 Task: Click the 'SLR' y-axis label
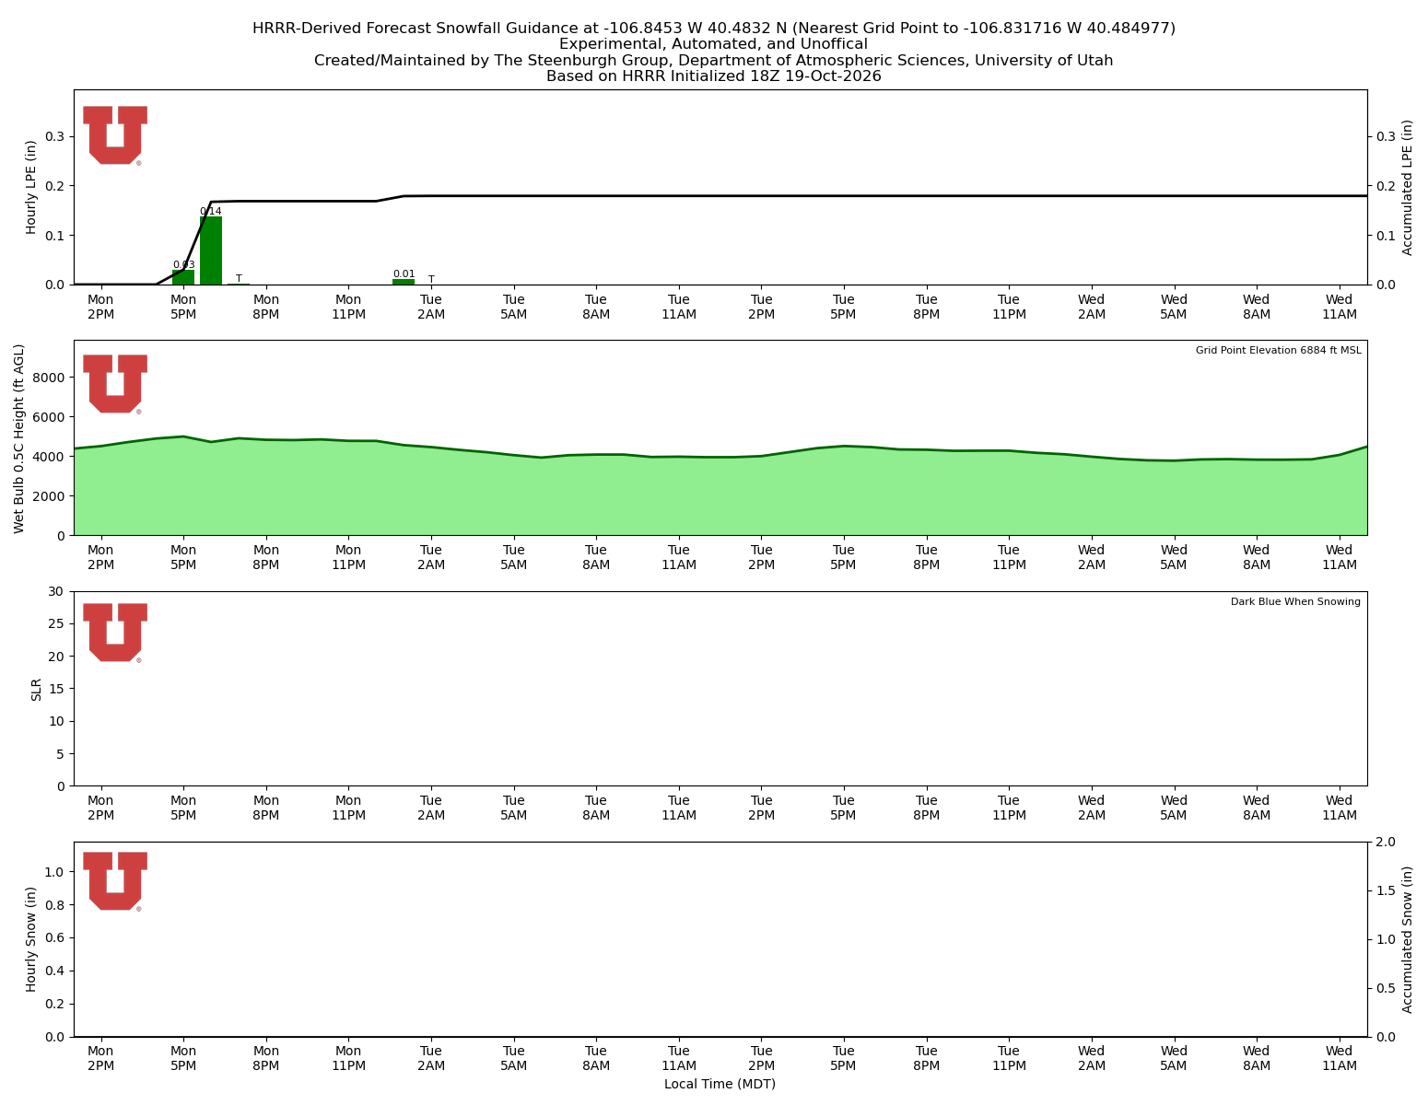[37, 689]
